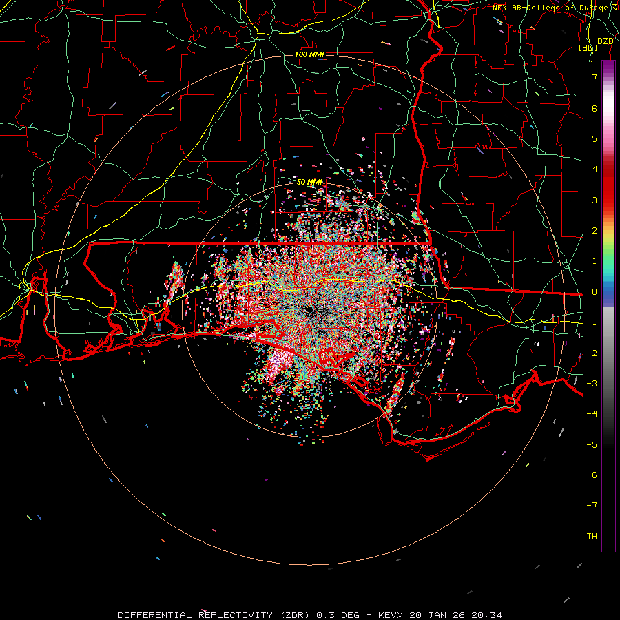Click the '-3' value on the color scale

click(x=592, y=384)
